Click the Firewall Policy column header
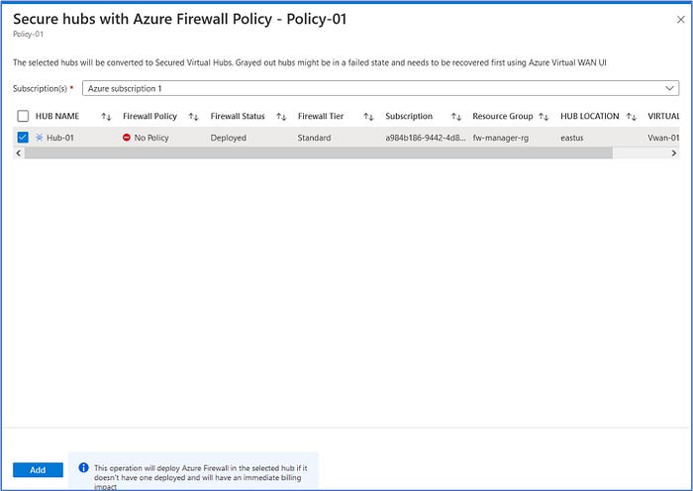 pos(149,116)
